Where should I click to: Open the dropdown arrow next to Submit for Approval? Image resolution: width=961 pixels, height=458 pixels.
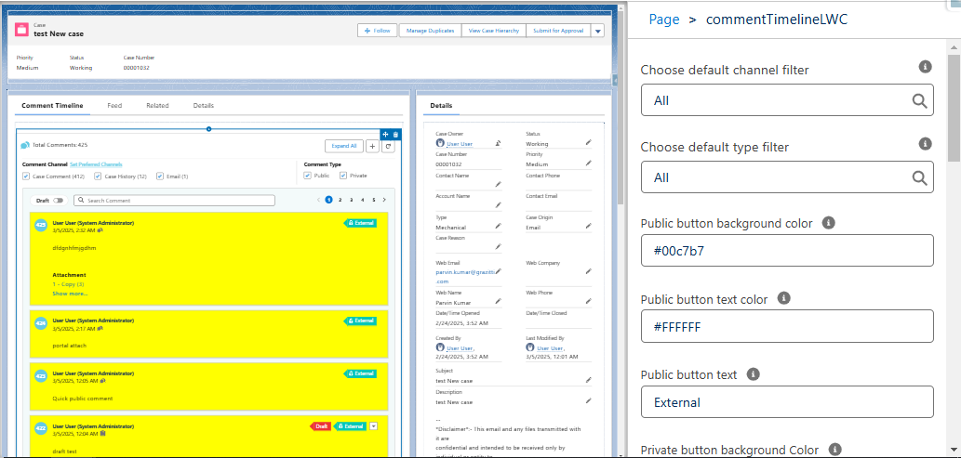point(597,31)
